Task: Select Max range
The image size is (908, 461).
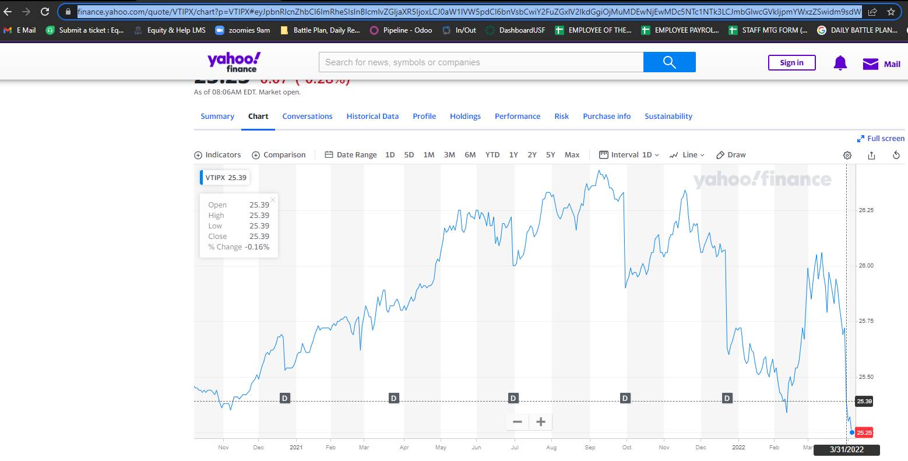Action: click(x=572, y=155)
